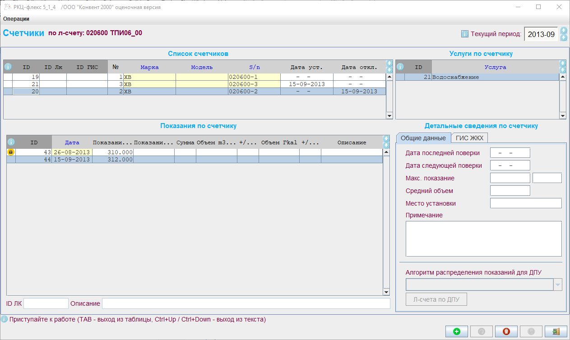Click the Текущий период field showing 2013-09

[541, 34]
